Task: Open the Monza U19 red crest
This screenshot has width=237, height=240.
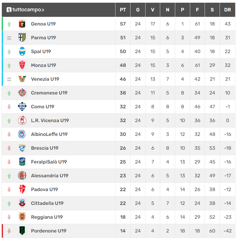Action: click(22, 65)
